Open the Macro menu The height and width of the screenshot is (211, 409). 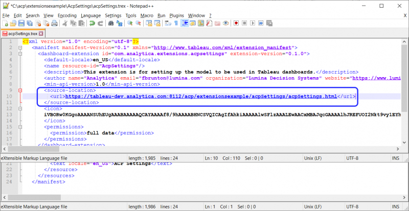[147, 15]
